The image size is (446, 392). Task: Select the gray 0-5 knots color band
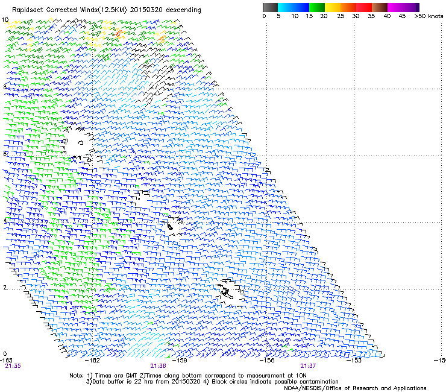270,7
